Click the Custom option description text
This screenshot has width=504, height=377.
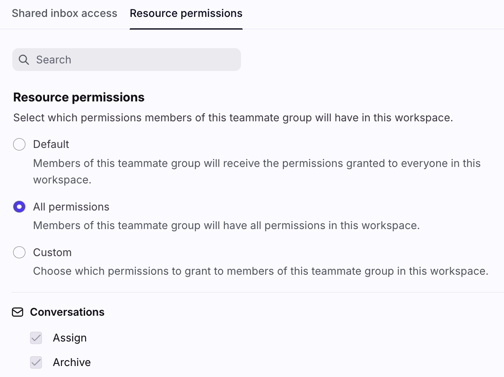coord(260,271)
